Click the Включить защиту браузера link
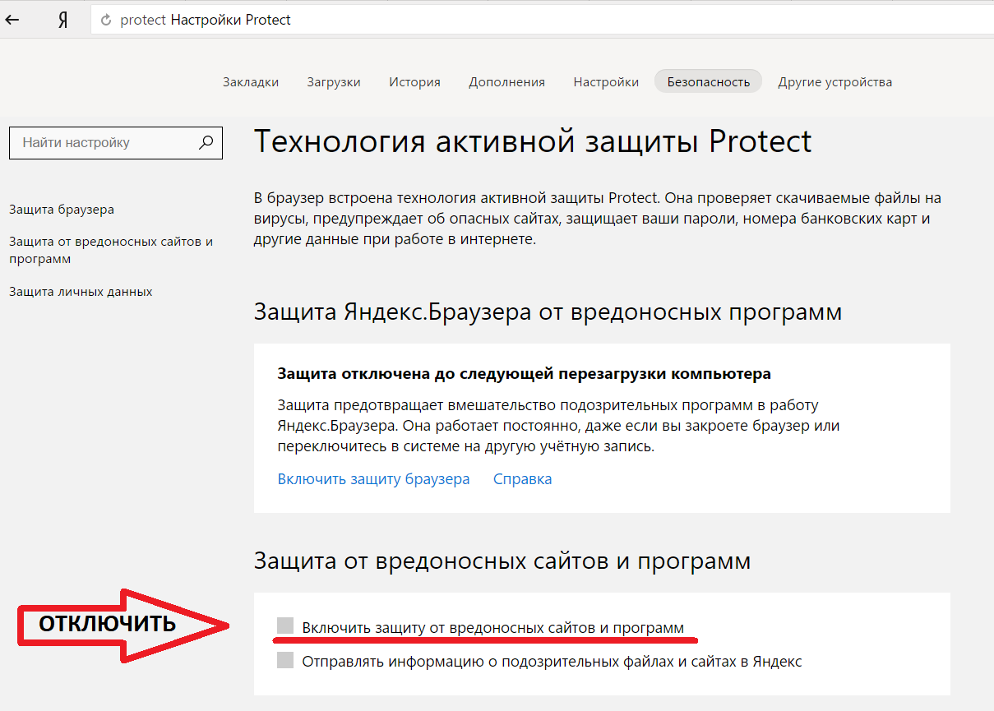The image size is (994, 711). [x=373, y=479]
